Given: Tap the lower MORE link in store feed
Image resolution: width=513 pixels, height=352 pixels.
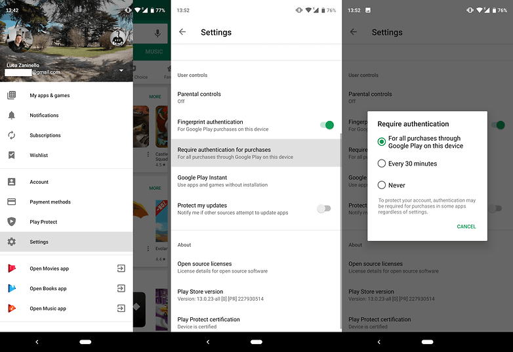Looking at the screenshot, I should pyautogui.click(x=155, y=188).
